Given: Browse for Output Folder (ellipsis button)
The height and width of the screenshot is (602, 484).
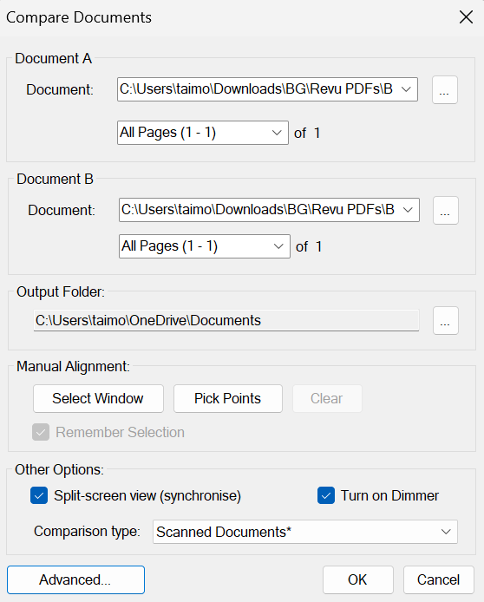Looking at the screenshot, I should click(x=446, y=321).
